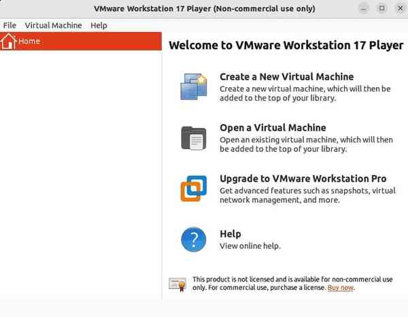Click the View online help text
Image resolution: width=408 pixels, height=317 pixels.
pyautogui.click(x=250, y=246)
